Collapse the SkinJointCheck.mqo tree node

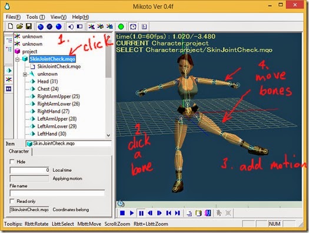click(18, 59)
